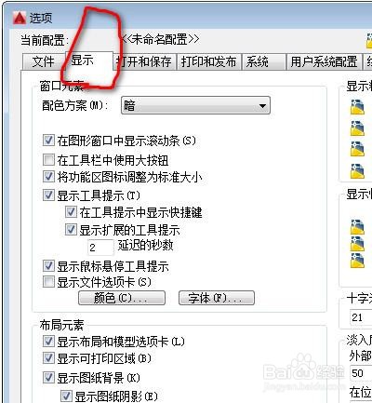This screenshot has height=403, width=372.
Task: Toggle 在图形窗口中显示滚动条 checkbox
Action: tap(48, 141)
